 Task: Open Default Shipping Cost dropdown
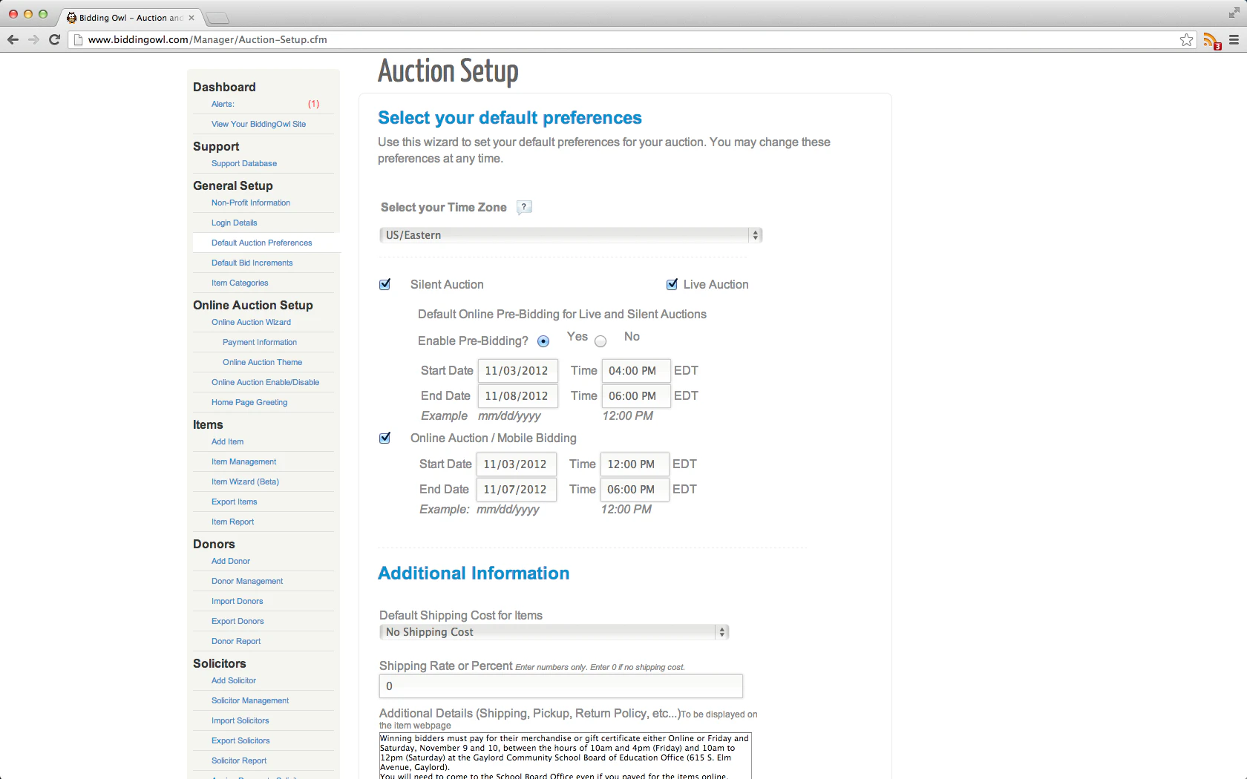(554, 632)
